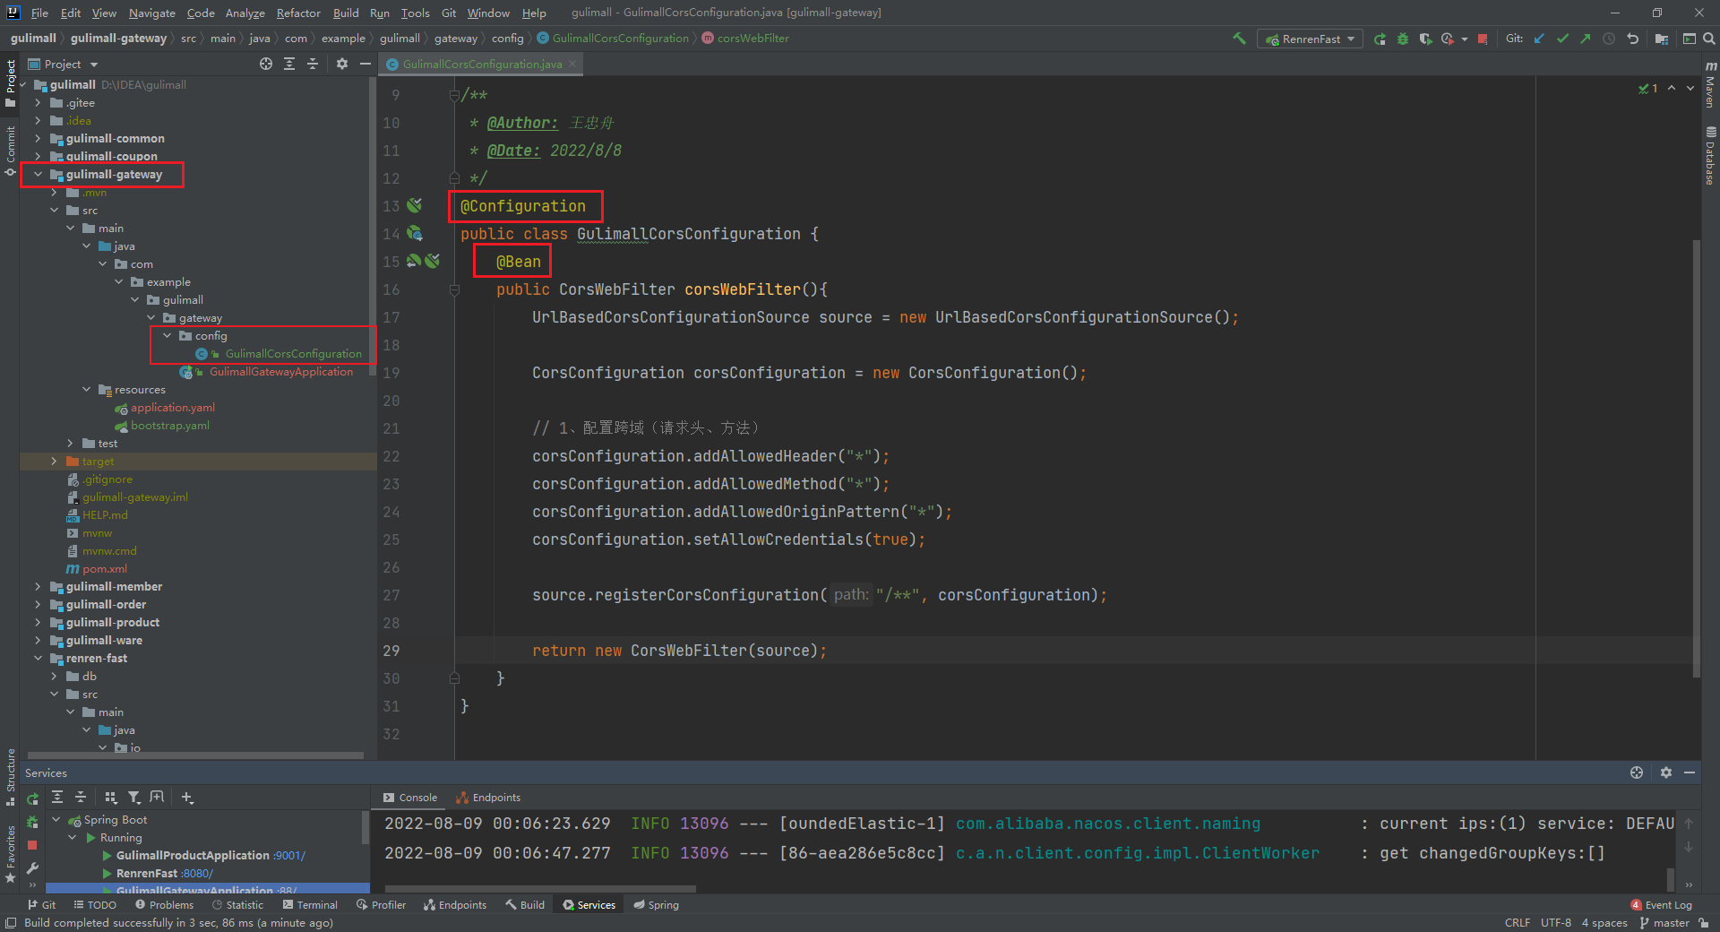Push commits with the Git green arrow
Viewport: 1720px width, 932px height.
[1586, 39]
